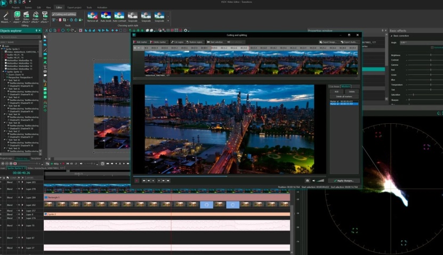The width and height of the screenshot is (443, 255).
Task: Apply the Auto contrast quick style
Action: click(119, 17)
